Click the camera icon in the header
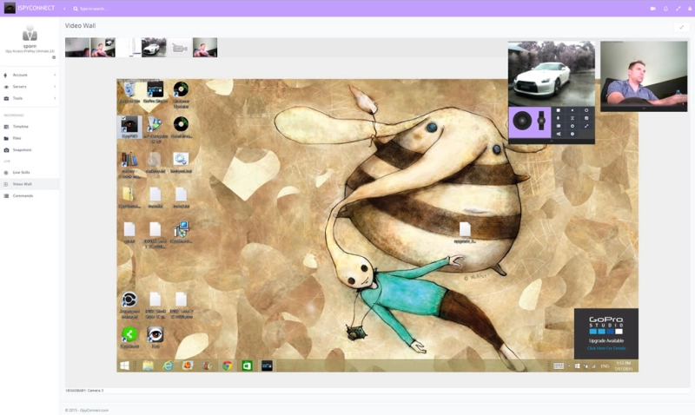The width and height of the screenshot is (695, 415). click(x=652, y=9)
